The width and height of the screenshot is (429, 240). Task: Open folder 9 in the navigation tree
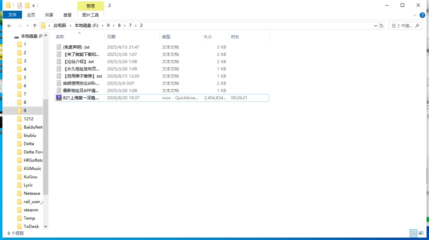[24, 111]
